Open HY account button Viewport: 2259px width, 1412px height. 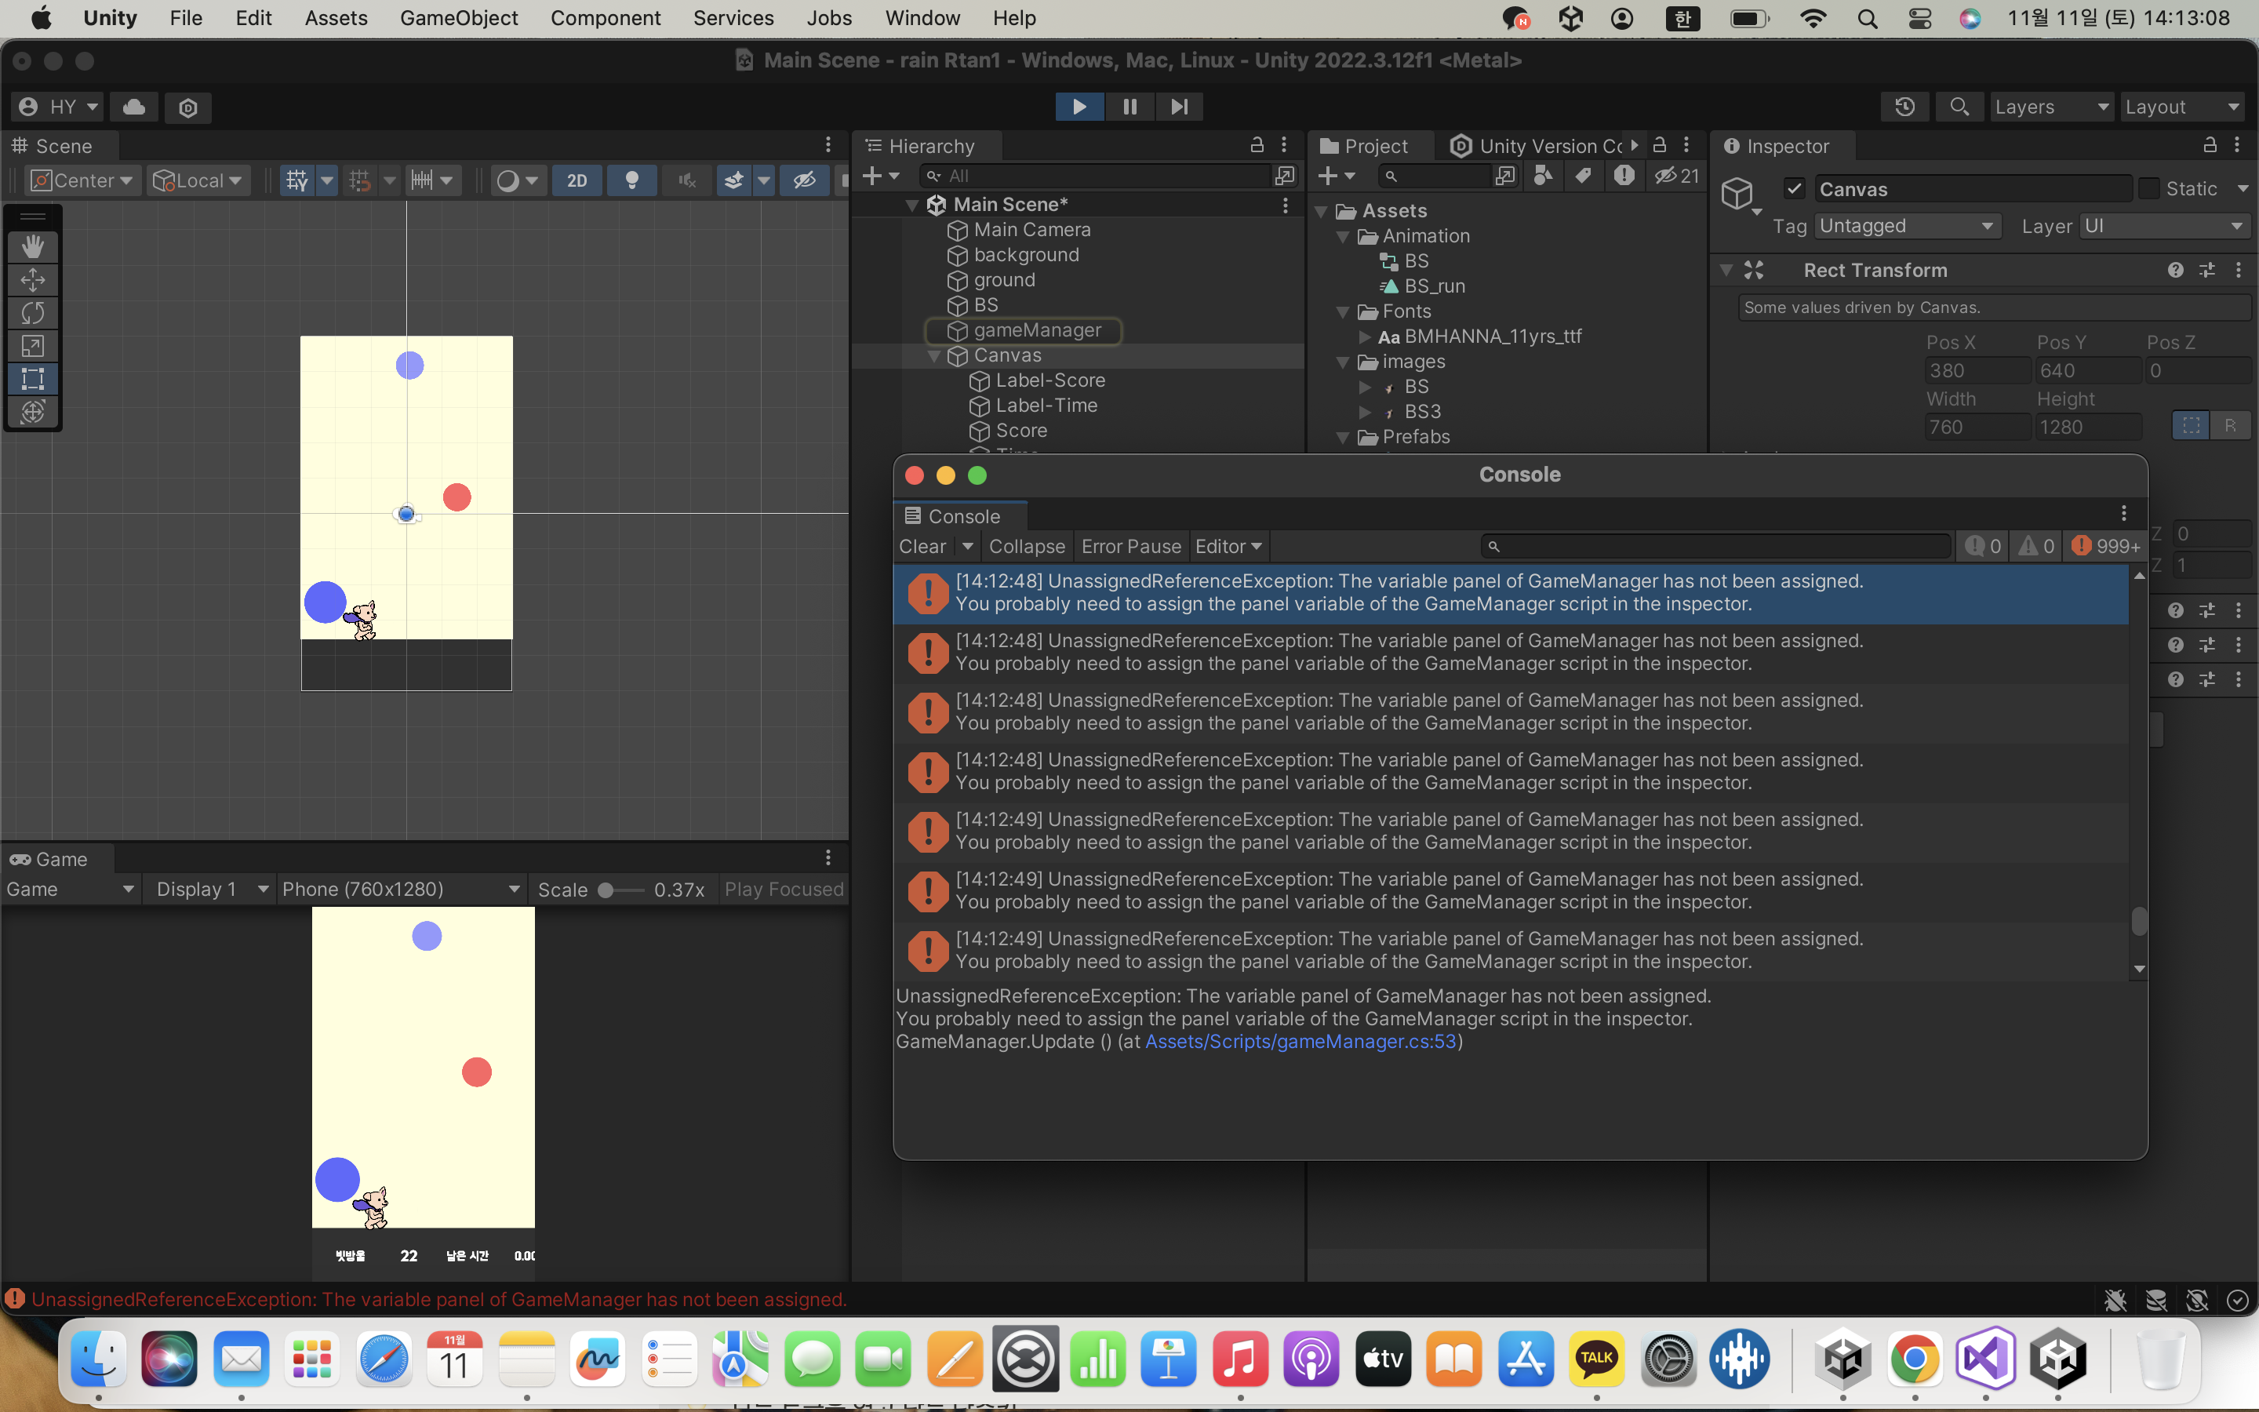[58, 107]
